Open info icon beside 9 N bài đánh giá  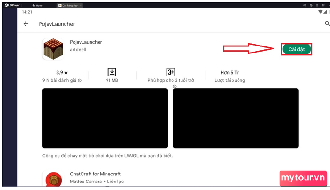(80, 80)
